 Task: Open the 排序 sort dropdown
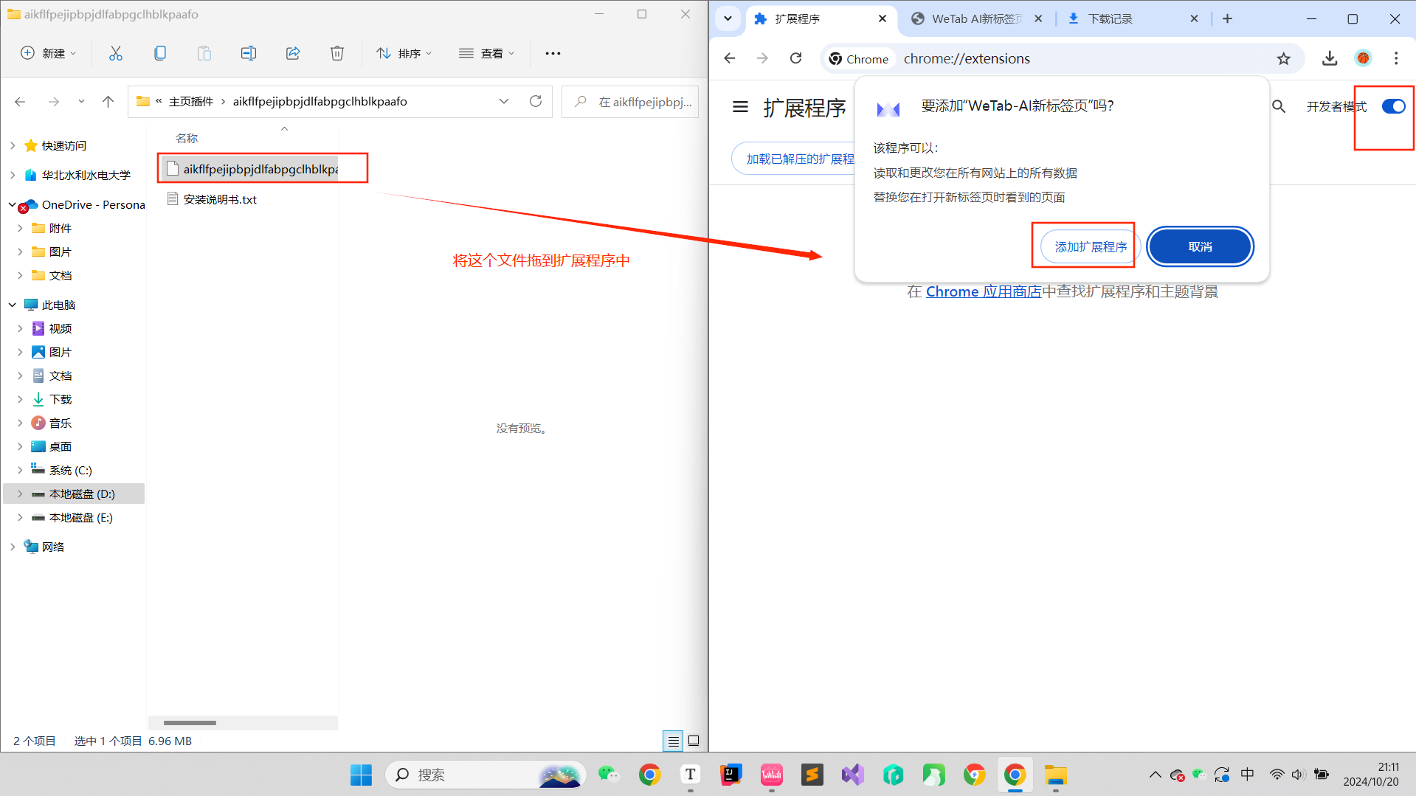[x=404, y=53]
